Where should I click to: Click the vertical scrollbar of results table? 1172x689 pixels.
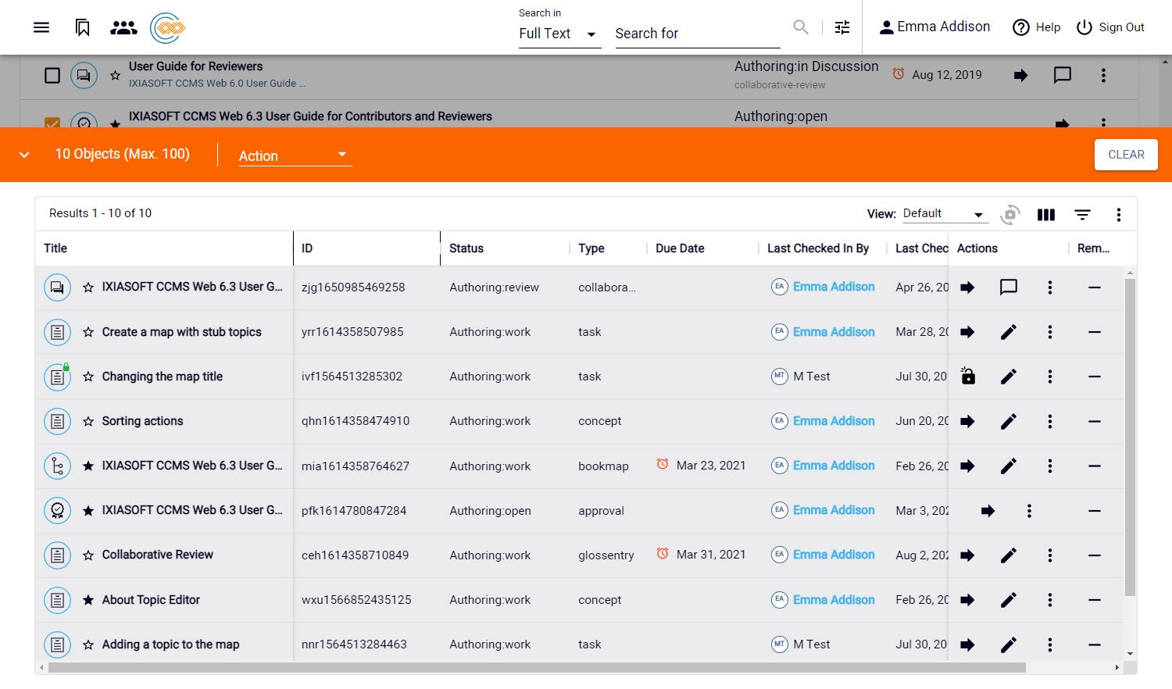(x=1130, y=437)
